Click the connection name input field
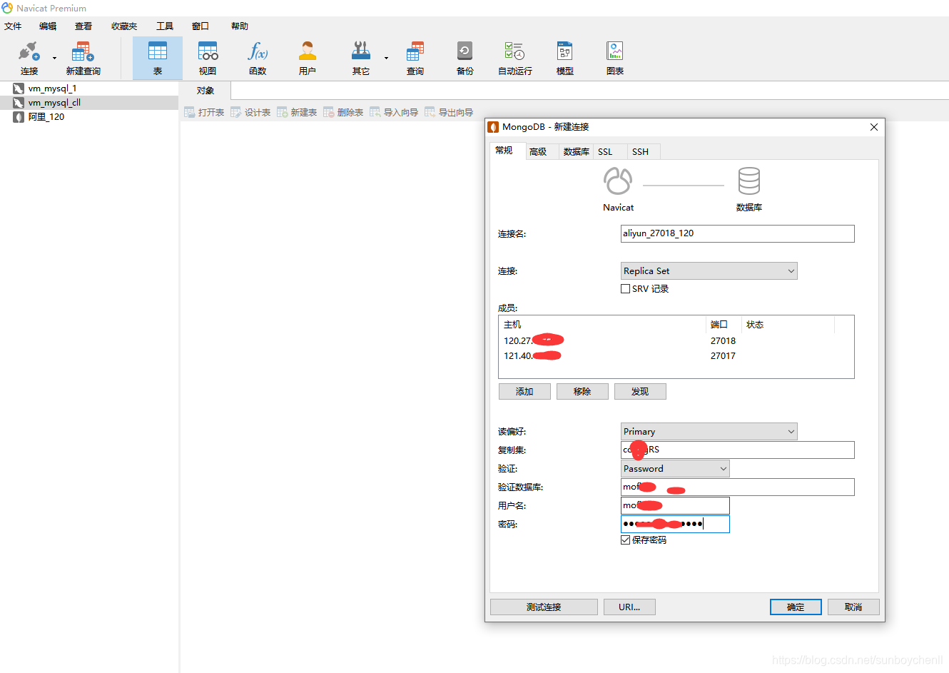Image resolution: width=949 pixels, height=673 pixels. pos(737,233)
